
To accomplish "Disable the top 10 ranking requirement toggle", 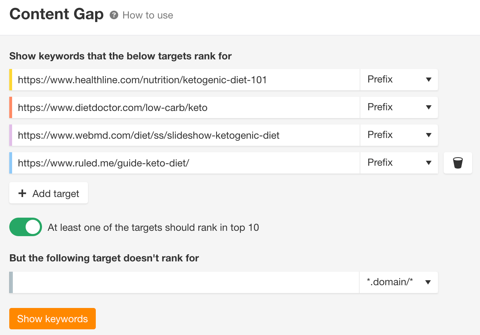I will point(25,227).
